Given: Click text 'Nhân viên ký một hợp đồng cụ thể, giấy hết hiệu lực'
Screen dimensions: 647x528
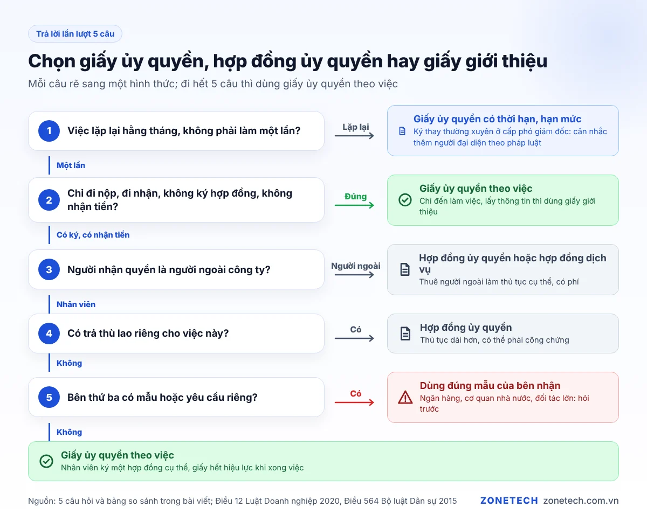Looking at the screenshot, I should click(182, 468).
